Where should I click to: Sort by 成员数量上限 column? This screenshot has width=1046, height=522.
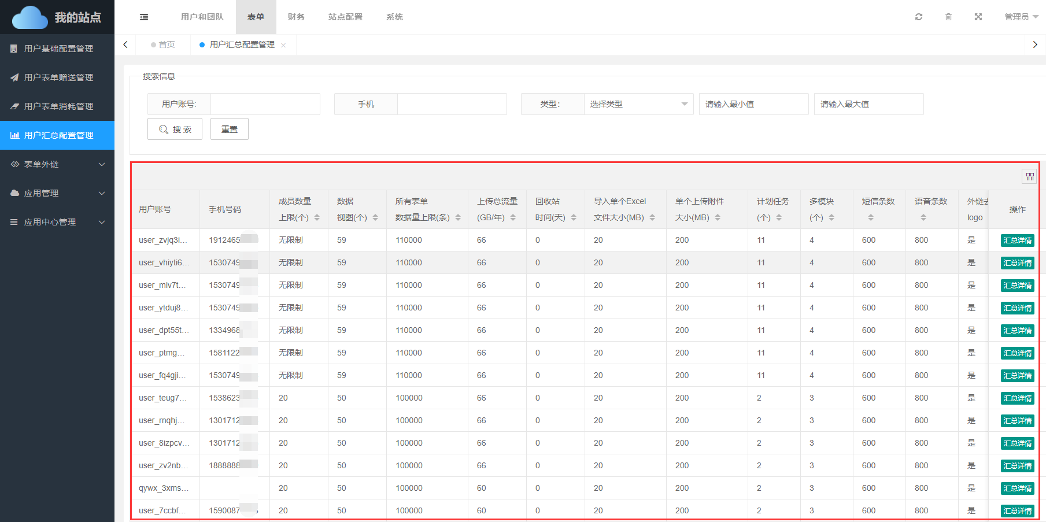(317, 218)
